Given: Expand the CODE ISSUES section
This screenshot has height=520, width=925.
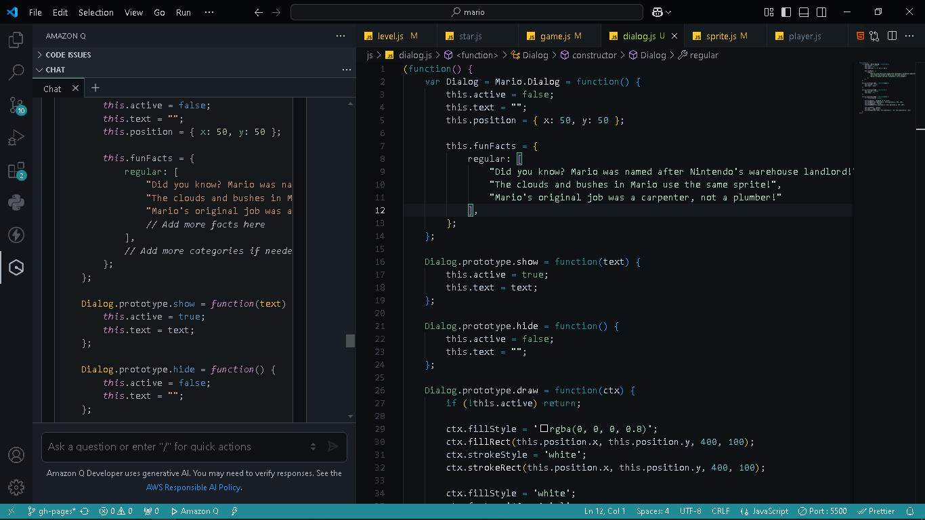Looking at the screenshot, I should point(68,55).
